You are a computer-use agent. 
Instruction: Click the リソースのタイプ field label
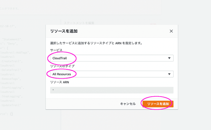tap(62, 66)
